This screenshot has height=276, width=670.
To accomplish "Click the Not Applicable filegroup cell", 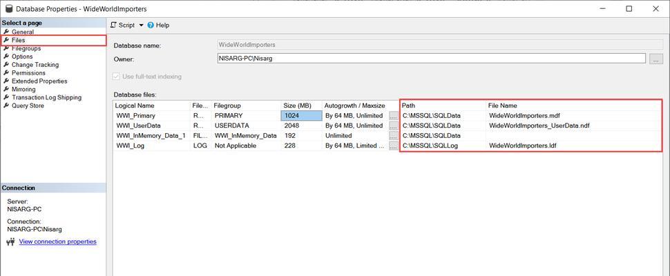I will (x=246, y=146).
